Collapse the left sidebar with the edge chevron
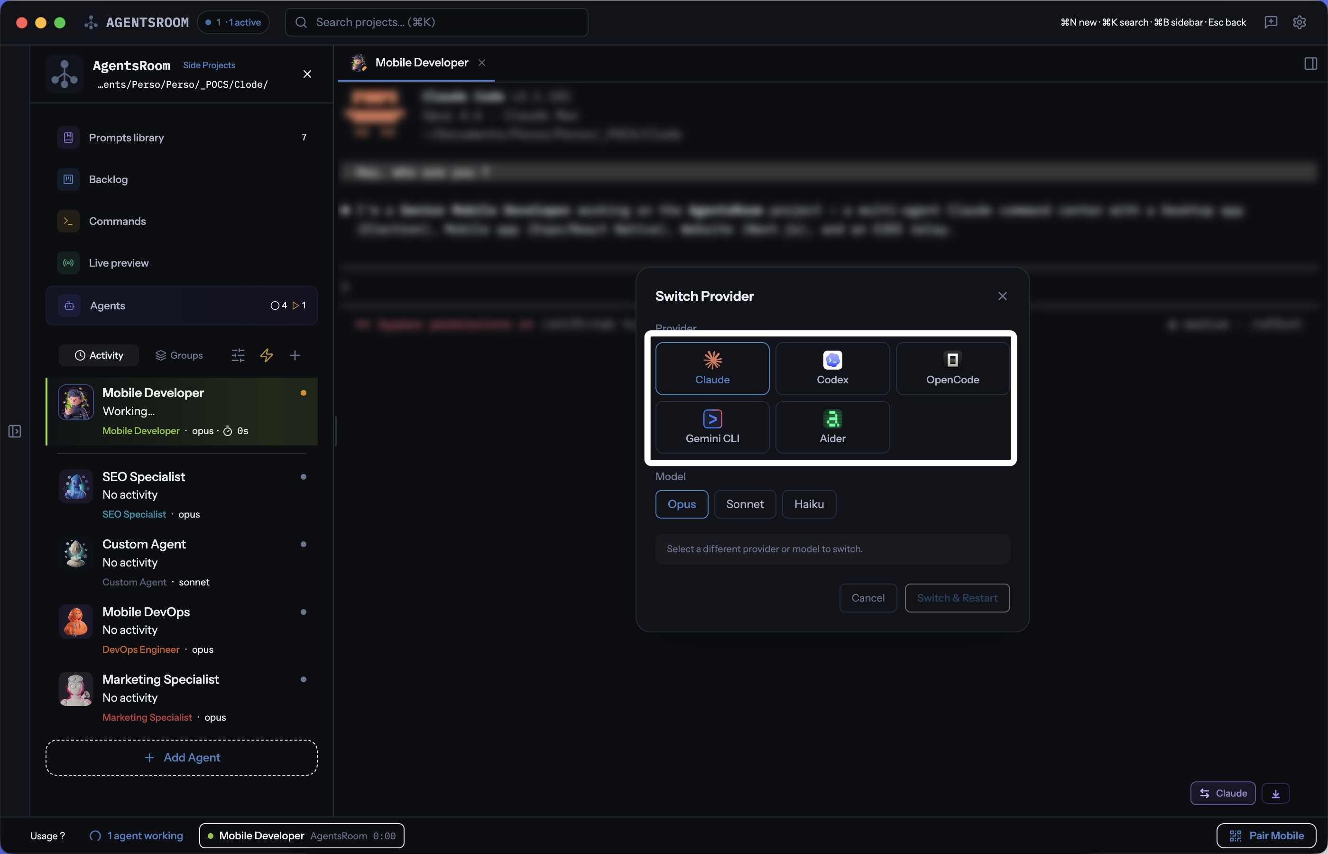Image resolution: width=1328 pixels, height=854 pixels. tap(14, 430)
